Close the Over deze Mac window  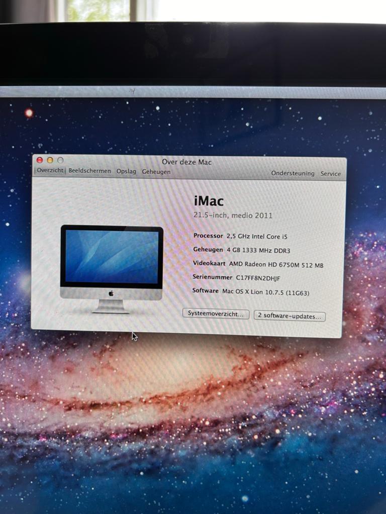pyautogui.click(x=40, y=160)
